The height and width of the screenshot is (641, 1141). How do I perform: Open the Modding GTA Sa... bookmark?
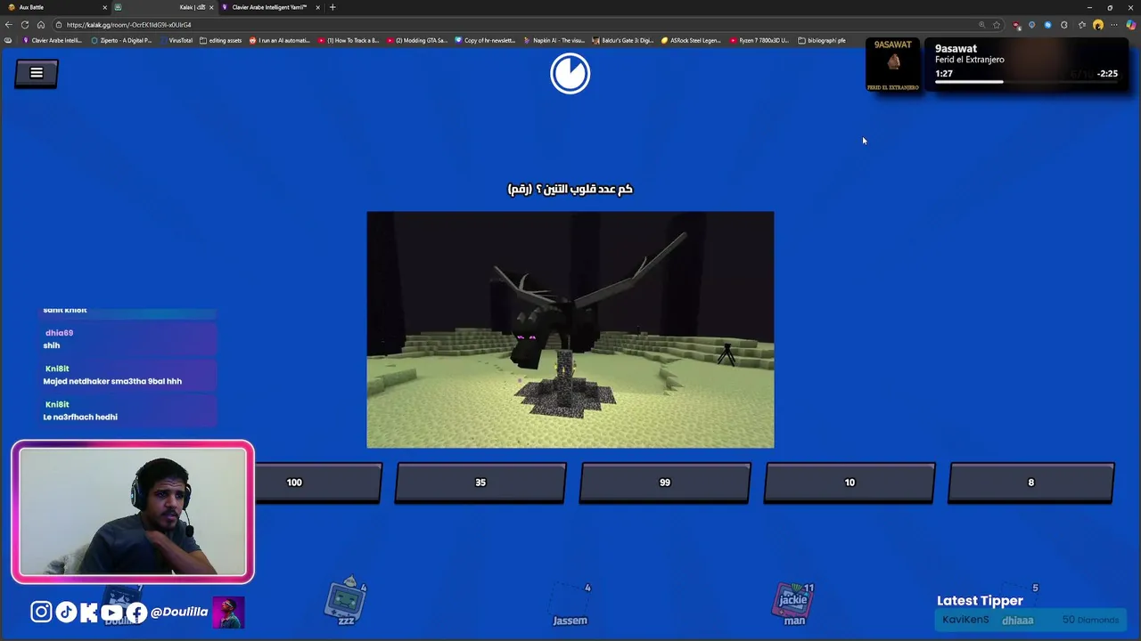pyautogui.click(x=417, y=40)
